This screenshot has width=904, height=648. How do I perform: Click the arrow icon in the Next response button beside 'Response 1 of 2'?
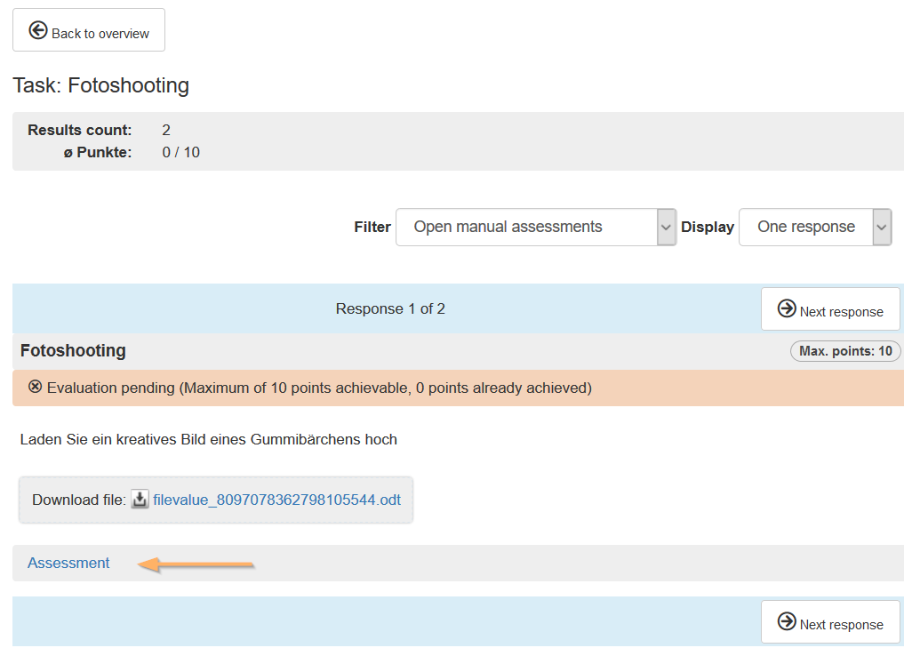[787, 308]
